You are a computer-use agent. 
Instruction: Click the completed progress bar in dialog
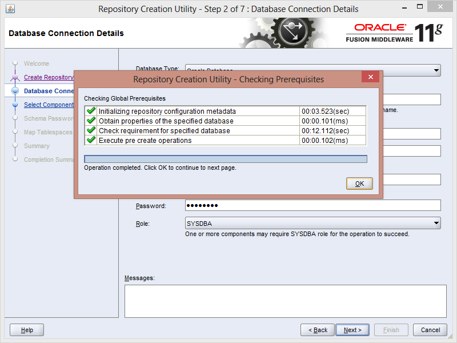(x=225, y=159)
